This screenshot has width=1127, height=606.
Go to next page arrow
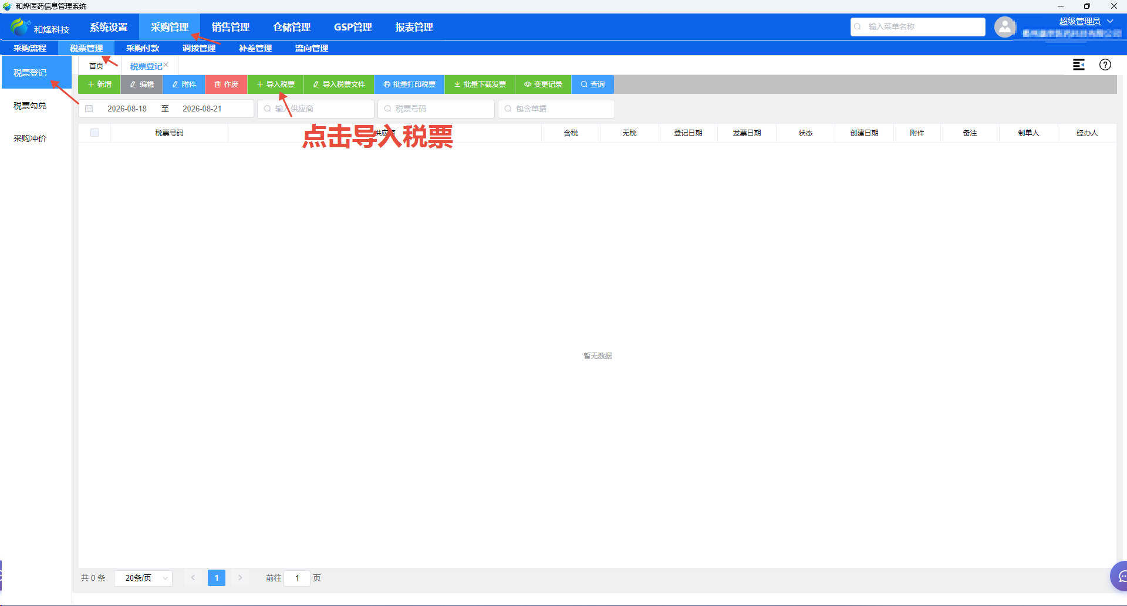pyautogui.click(x=240, y=578)
